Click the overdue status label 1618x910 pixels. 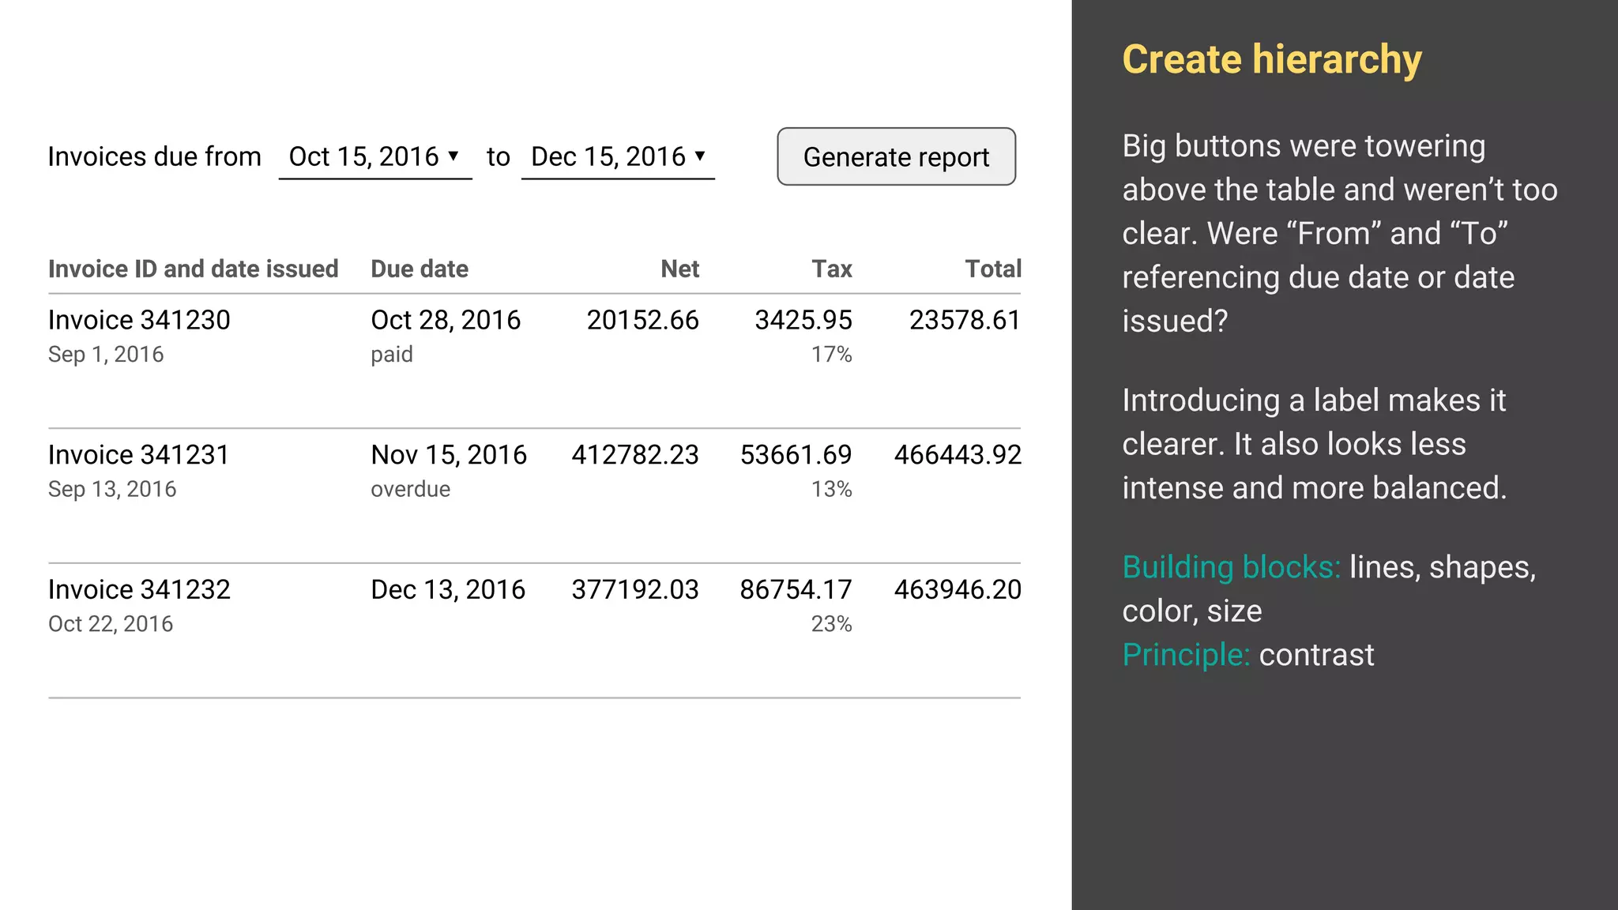pyautogui.click(x=410, y=489)
